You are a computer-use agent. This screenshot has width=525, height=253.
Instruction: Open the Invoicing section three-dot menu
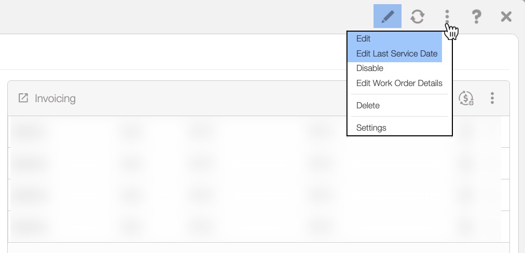[492, 98]
